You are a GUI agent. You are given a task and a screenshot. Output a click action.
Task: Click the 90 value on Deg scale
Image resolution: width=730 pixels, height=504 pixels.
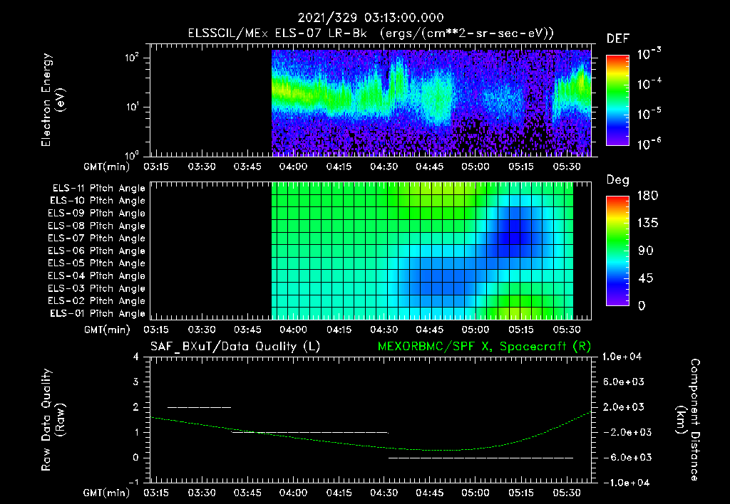point(646,251)
